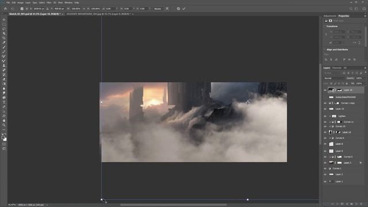Viewport: 368px width, 207px height.
Task: Toggle layer filtering switch in Layers panel
Action: (365, 73)
